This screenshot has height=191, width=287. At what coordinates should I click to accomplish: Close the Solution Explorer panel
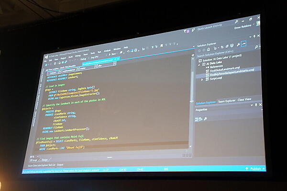[258, 36]
